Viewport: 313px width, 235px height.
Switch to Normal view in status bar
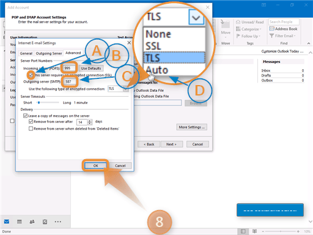[x=243, y=231]
